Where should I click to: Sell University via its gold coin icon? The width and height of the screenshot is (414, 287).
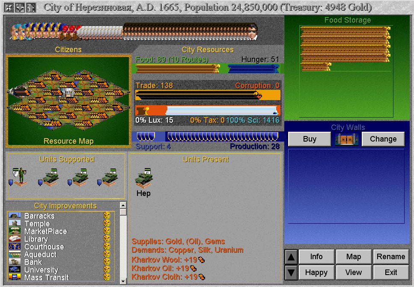(107, 269)
